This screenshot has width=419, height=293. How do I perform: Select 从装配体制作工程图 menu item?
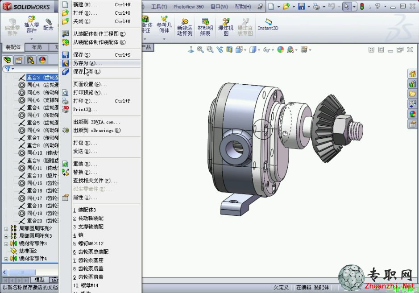pyautogui.click(x=101, y=33)
